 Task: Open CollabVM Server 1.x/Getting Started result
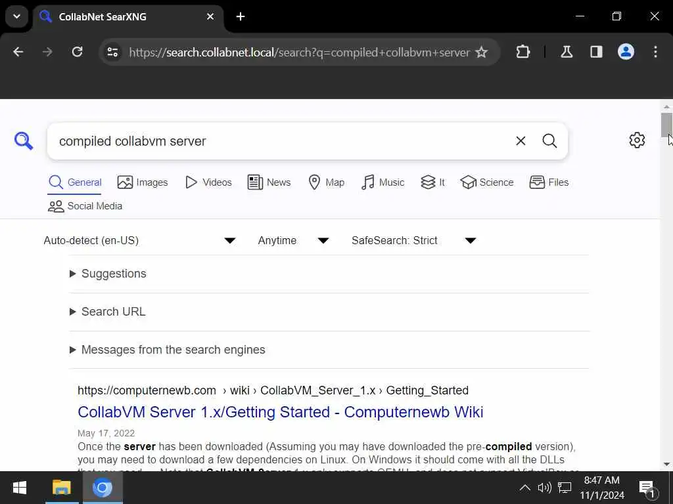coord(280,412)
